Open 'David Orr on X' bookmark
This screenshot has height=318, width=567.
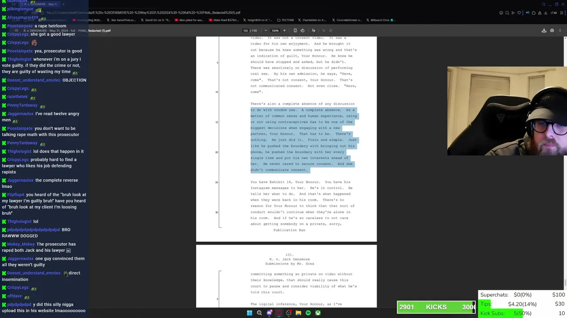click(155, 20)
